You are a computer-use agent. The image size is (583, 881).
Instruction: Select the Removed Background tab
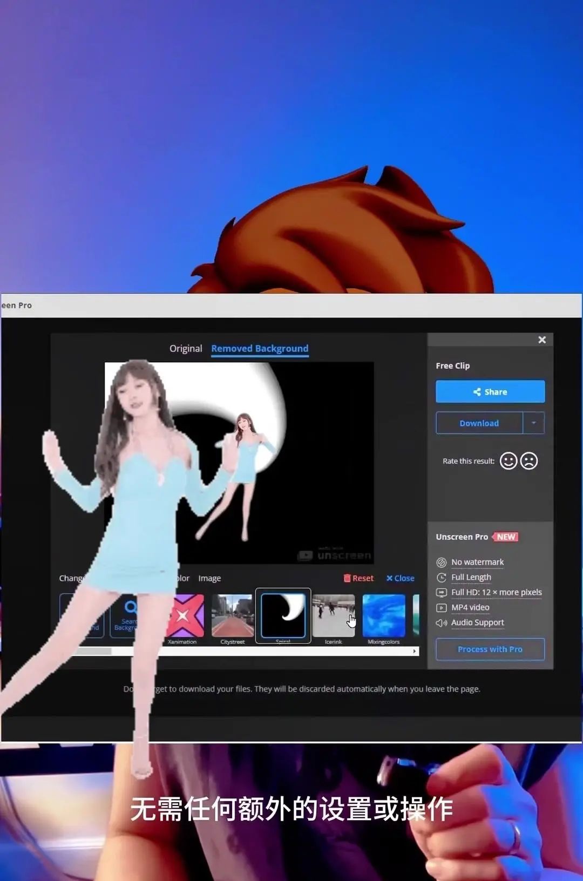[x=260, y=349]
